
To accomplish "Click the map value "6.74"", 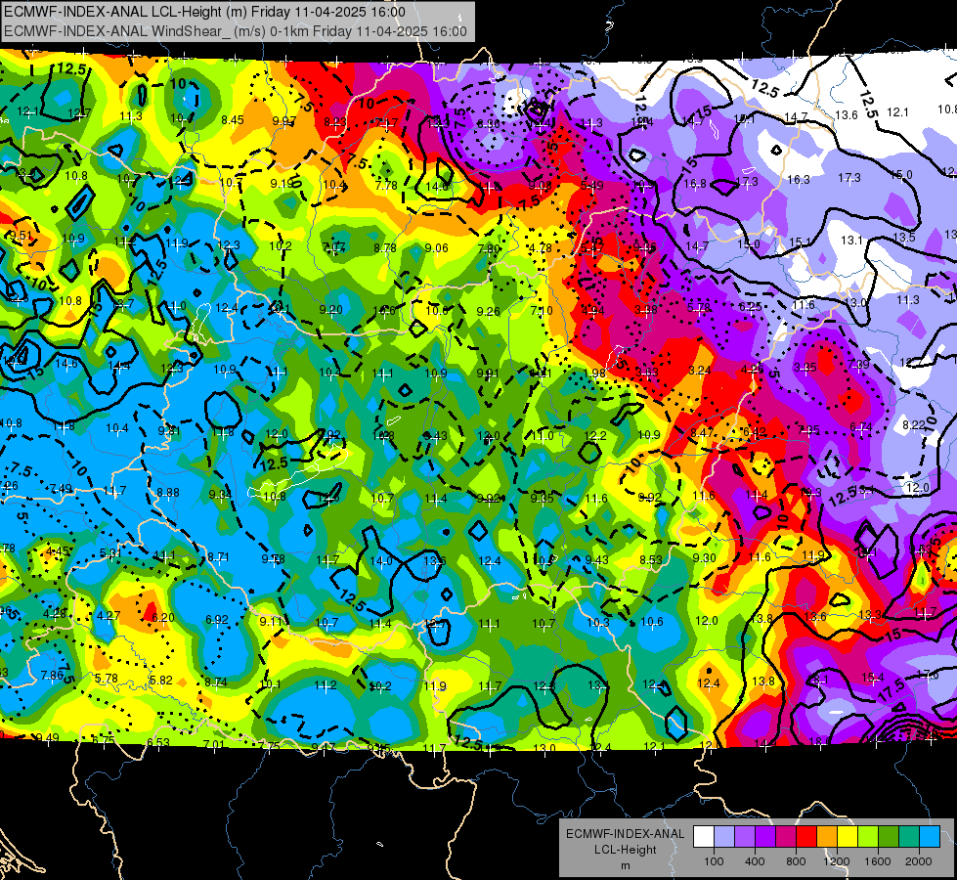I will tap(860, 427).
